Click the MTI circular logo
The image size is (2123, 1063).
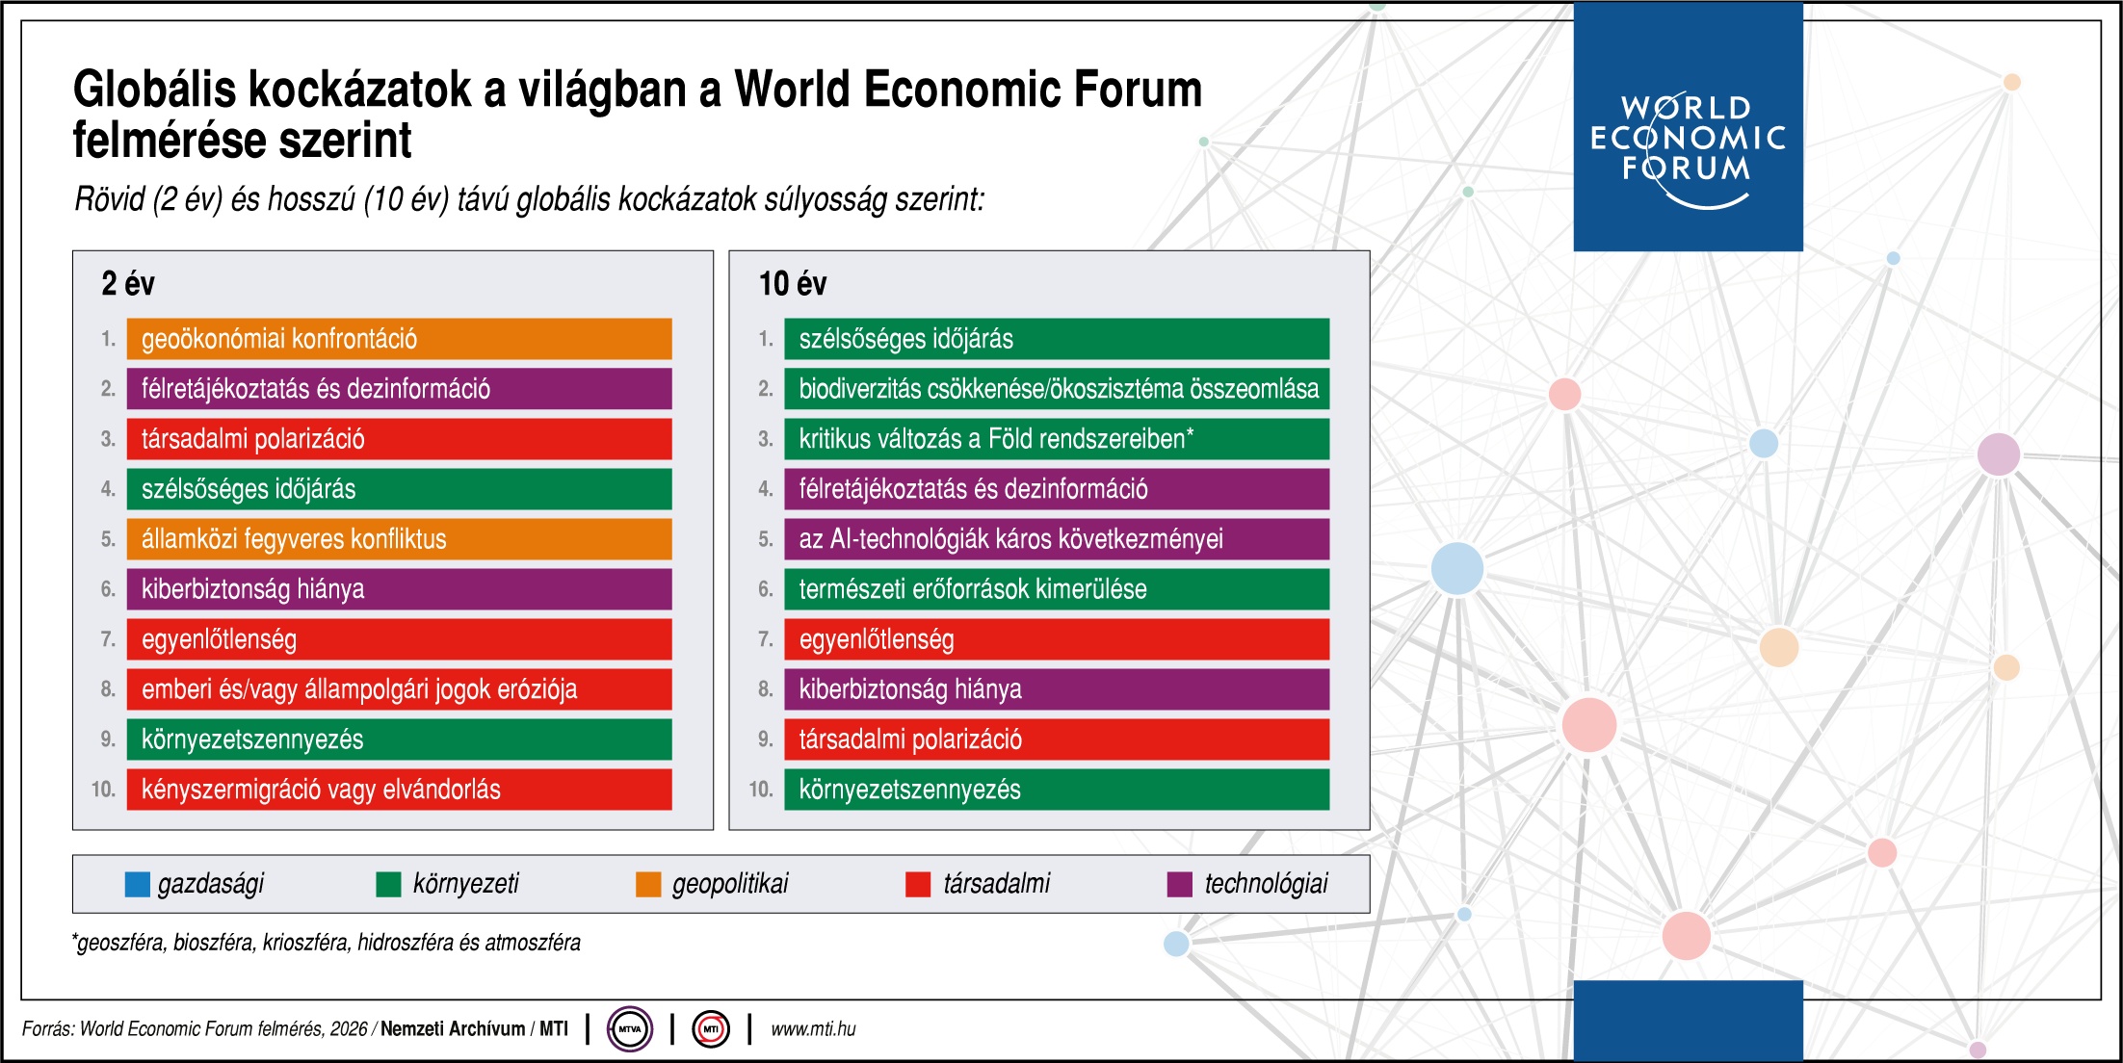tap(711, 1028)
